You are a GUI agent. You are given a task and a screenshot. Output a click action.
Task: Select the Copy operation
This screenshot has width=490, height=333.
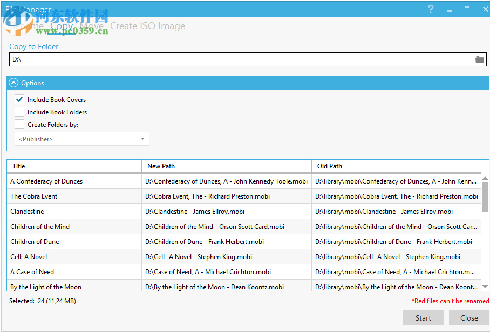click(x=61, y=25)
